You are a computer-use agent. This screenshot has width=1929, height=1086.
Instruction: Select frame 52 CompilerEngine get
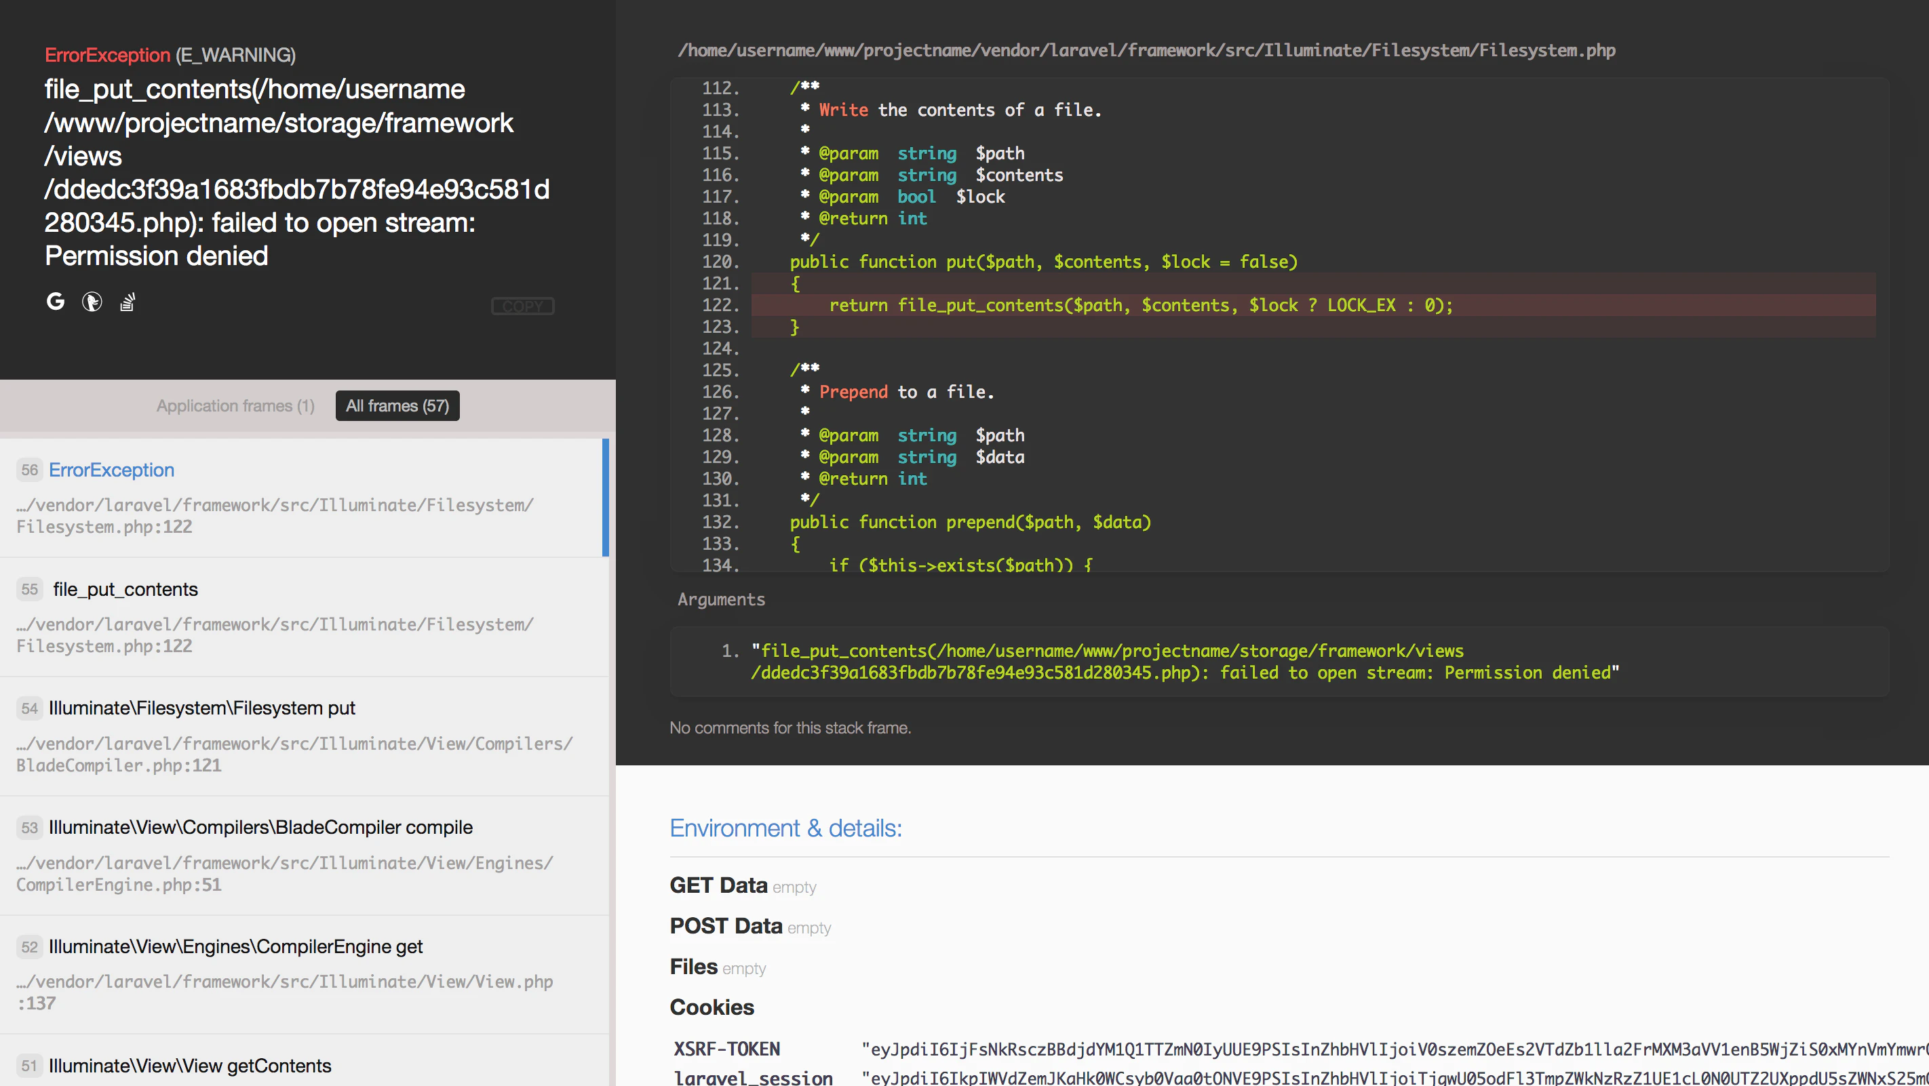304,974
